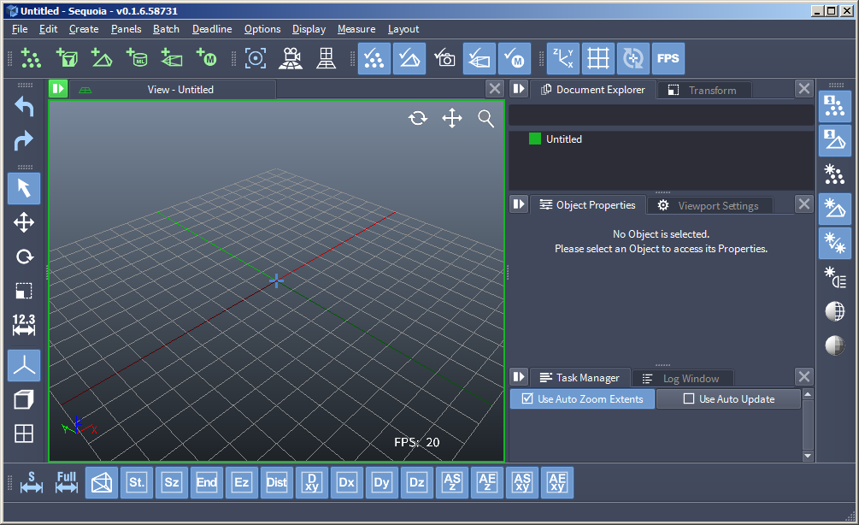Select the 12.3 distance measure tool
859x525 pixels.
coord(24,324)
